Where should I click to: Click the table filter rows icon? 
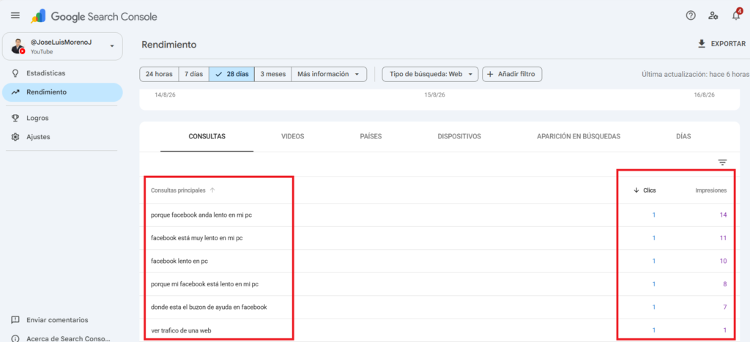coord(722,163)
